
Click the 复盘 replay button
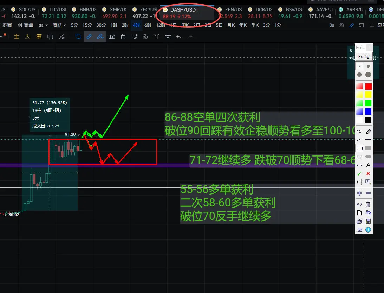coord(25,25)
